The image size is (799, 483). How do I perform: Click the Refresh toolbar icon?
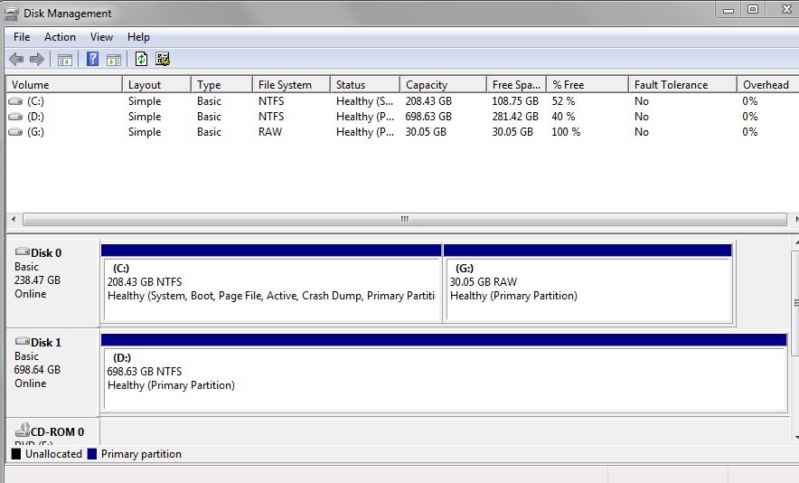(x=141, y=60)
